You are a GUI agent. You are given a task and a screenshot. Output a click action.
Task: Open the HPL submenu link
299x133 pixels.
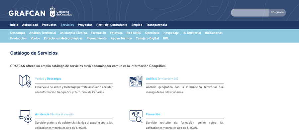coord(166,38)
